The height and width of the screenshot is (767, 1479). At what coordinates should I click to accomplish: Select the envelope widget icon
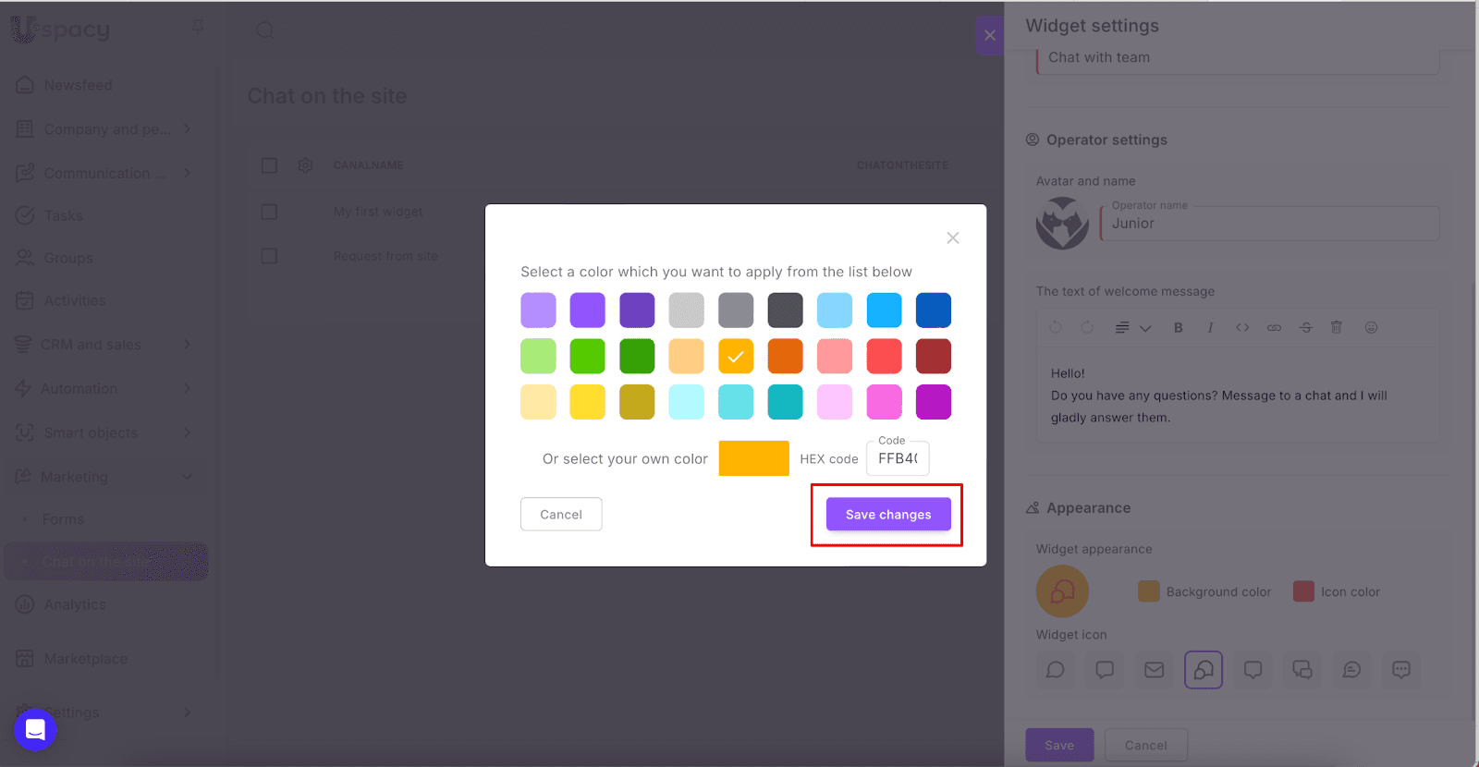(x=1154, y=670)
